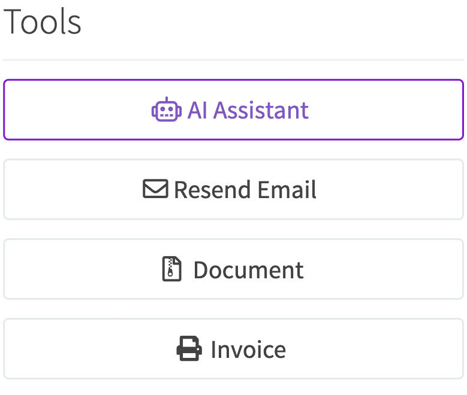Click the divider line under Tools heading
The width and height of the screenshot is (467, 395).
tap(234, 60)
